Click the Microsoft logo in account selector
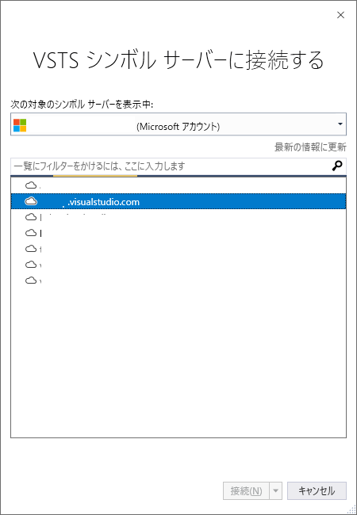Image resolution: width=357 pixels, height=515 pixels. point(20,125)
